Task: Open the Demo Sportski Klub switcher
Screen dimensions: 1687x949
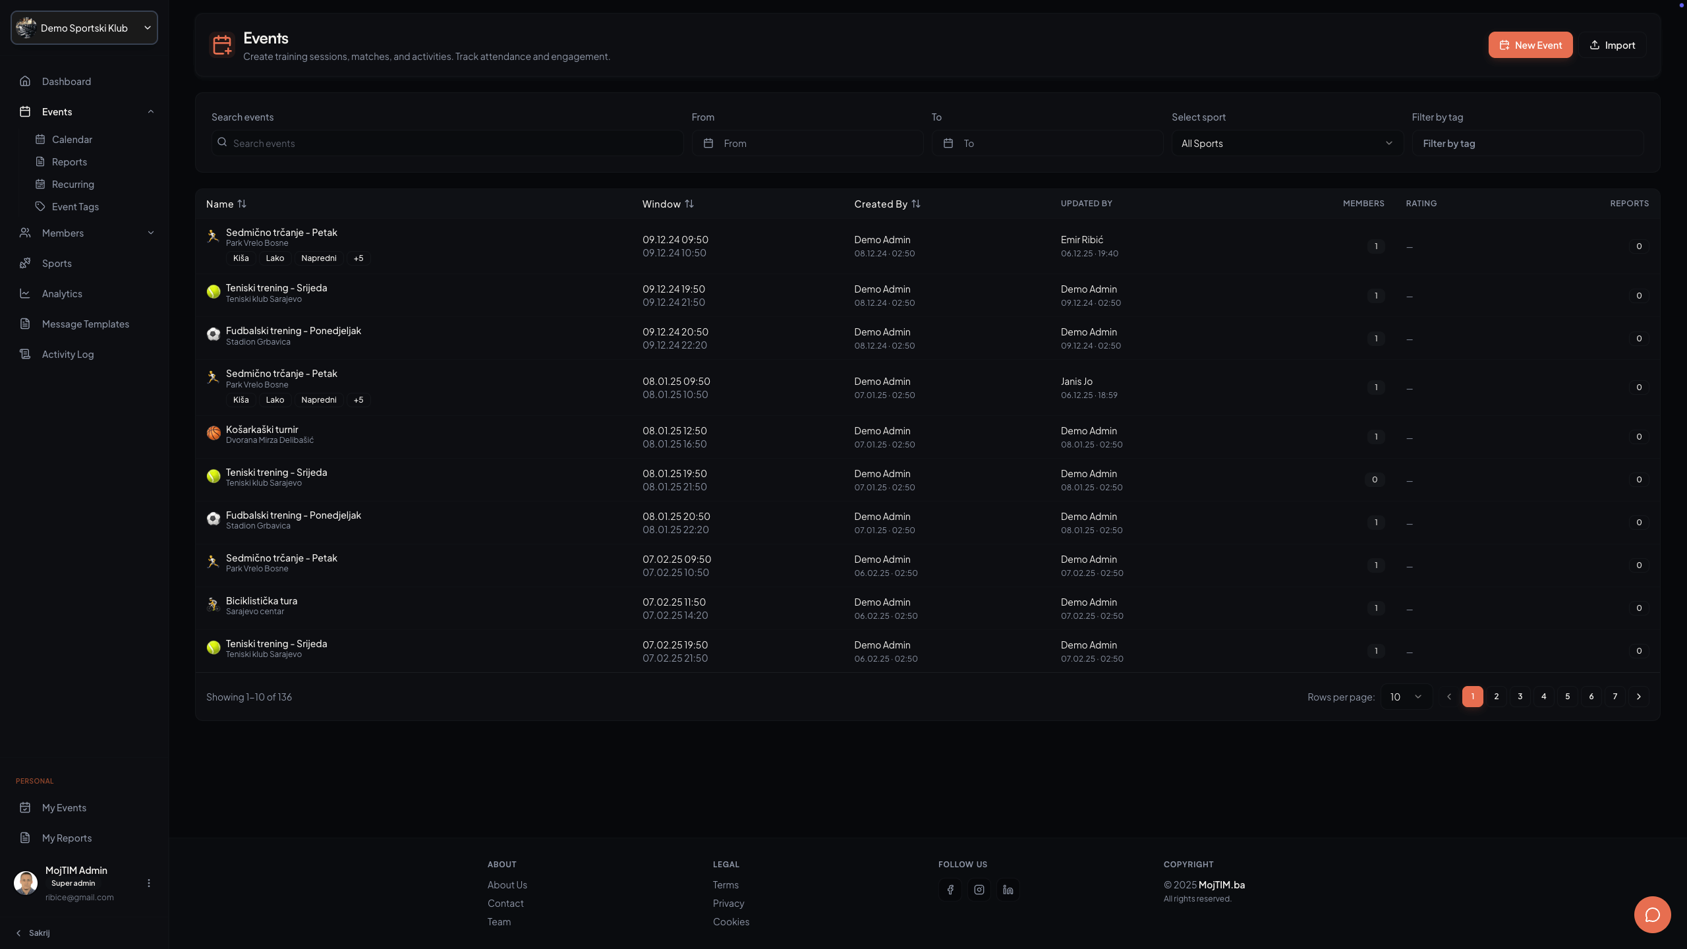Action: pos(84,28)
